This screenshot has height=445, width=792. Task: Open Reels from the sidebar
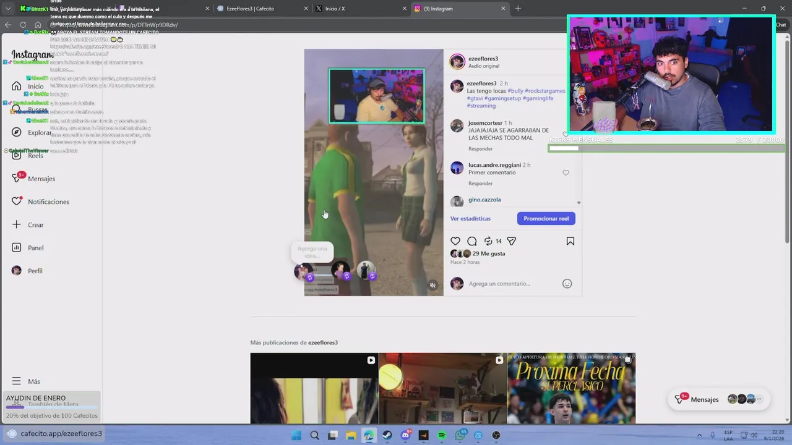coord(27,155)
